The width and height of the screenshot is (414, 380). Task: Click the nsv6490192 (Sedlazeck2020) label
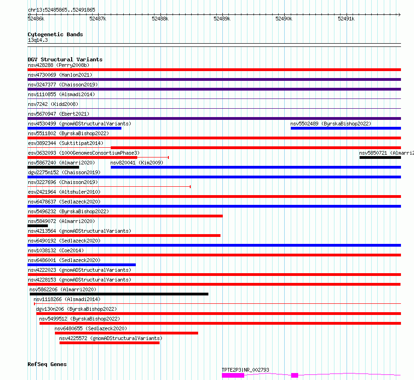tap(64, 241)
